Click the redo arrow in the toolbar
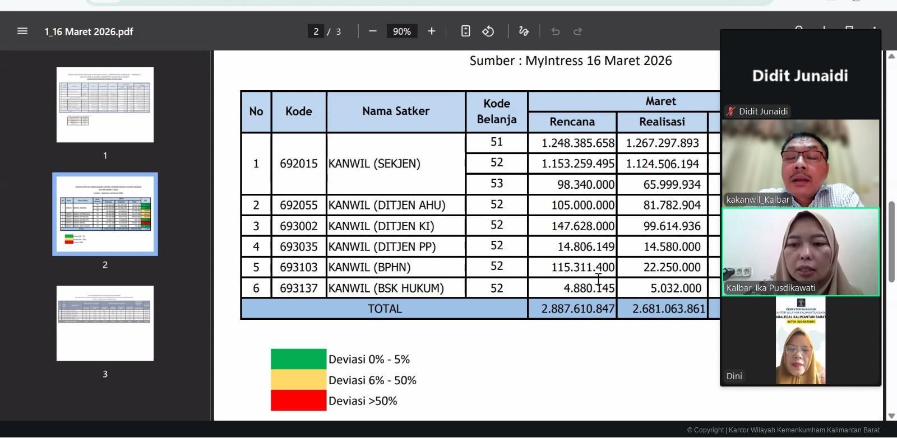The width and height of the screenshot is (897, 438). (x=578, y=31)
